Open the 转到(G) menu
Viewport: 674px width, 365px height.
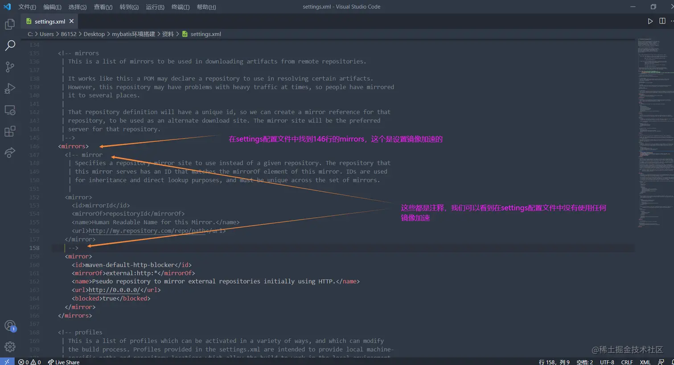coord(129,7)
